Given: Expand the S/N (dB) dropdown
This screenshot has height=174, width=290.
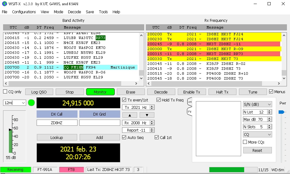Looking at the screenshot, I should click(x=257, y=105).
